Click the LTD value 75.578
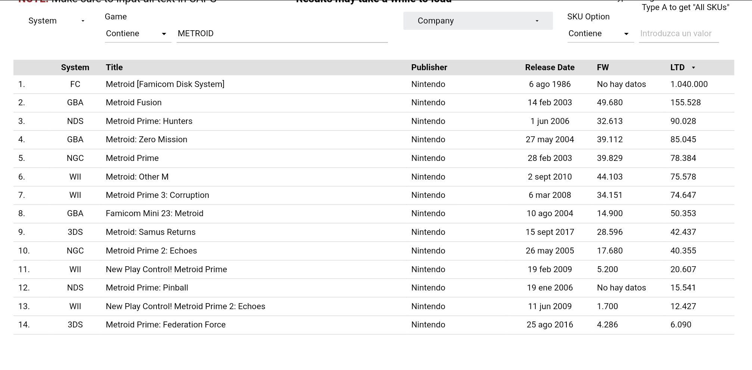Viewport: 752px width, 370px height. (683, 177)
